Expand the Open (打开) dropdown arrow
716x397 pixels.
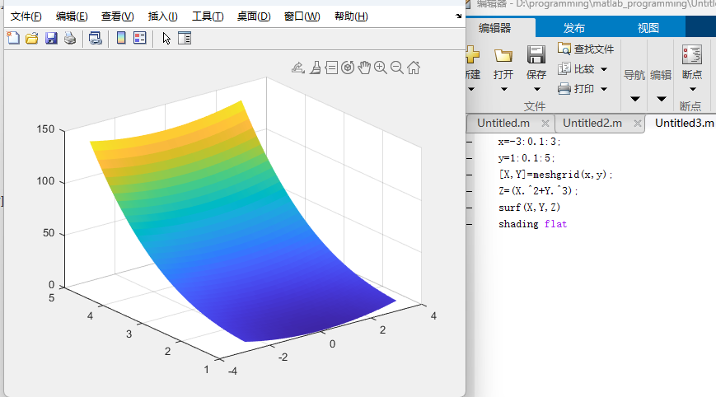point(503,89)
